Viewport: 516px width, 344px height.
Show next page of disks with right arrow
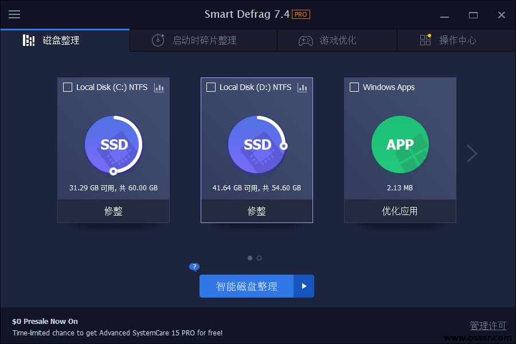coord(472,153)
